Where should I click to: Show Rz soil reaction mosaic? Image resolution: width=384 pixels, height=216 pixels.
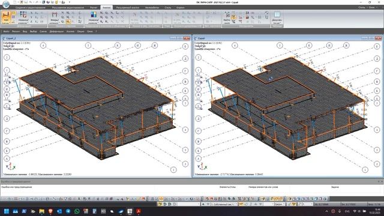[107, 22]
